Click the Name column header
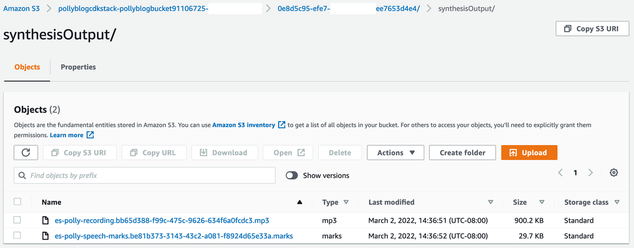The image size is (634, 248). (52, 202)
